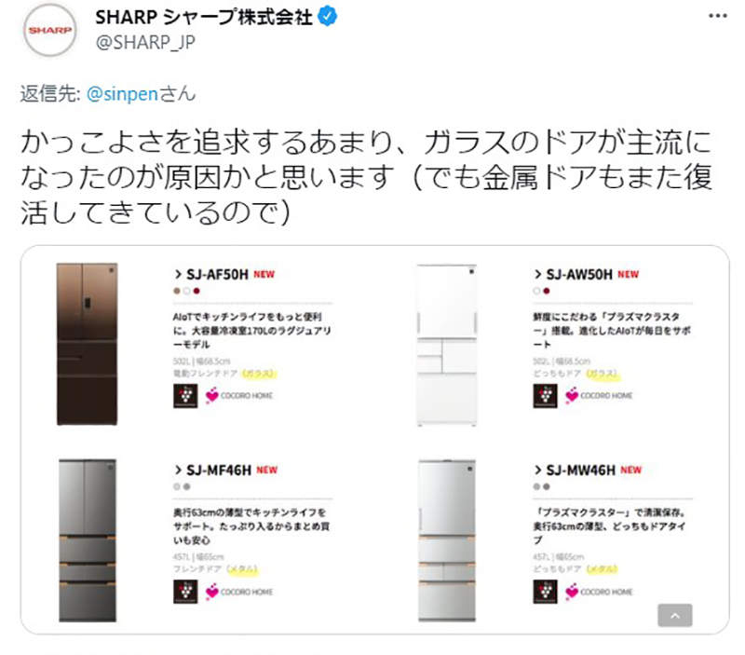Viewport: 745px width, 655px height.
Task: Click Plasmacluster icon under SJ-MF46H
Action: [185, 592]
